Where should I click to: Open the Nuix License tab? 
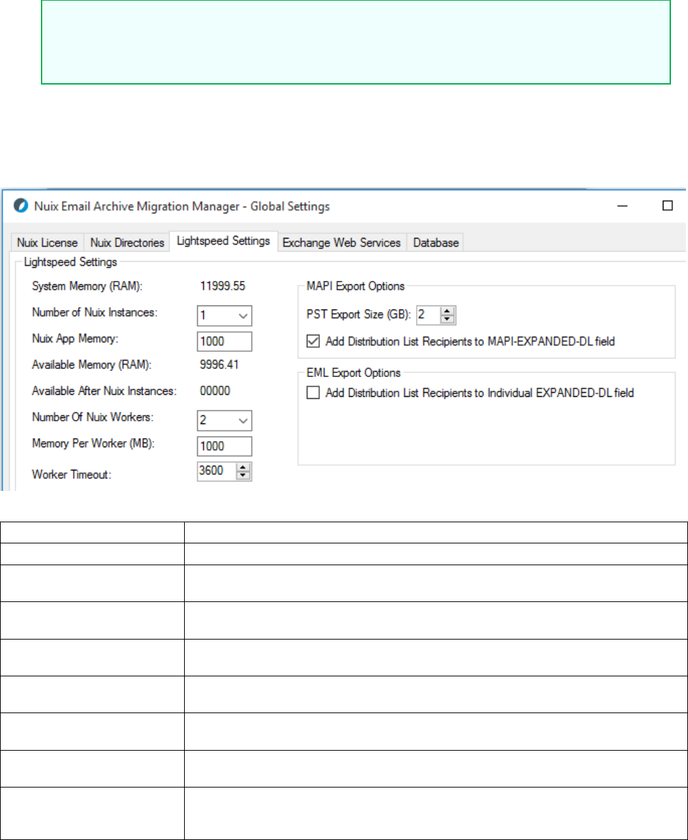(x=48, y=243)
